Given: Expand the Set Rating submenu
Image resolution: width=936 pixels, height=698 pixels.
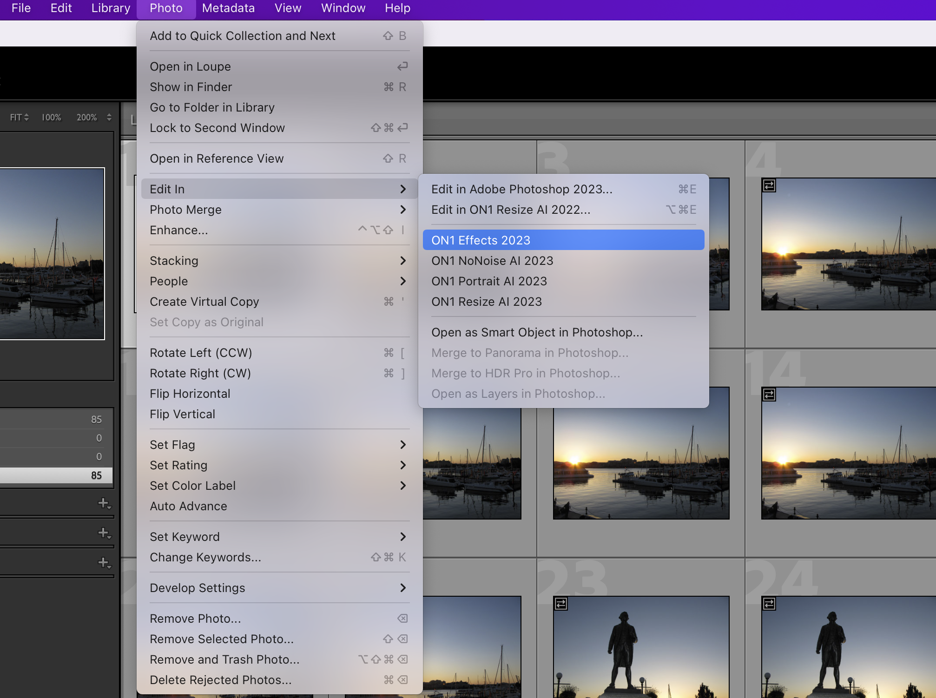Looking at the screenshot, I should (x=279, y=465).
